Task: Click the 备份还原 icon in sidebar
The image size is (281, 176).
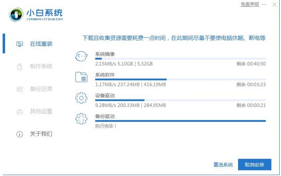Action: (19, 89)
